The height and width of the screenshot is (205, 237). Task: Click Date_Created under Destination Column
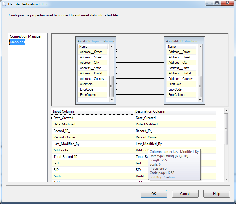click(x=175, y=118)
